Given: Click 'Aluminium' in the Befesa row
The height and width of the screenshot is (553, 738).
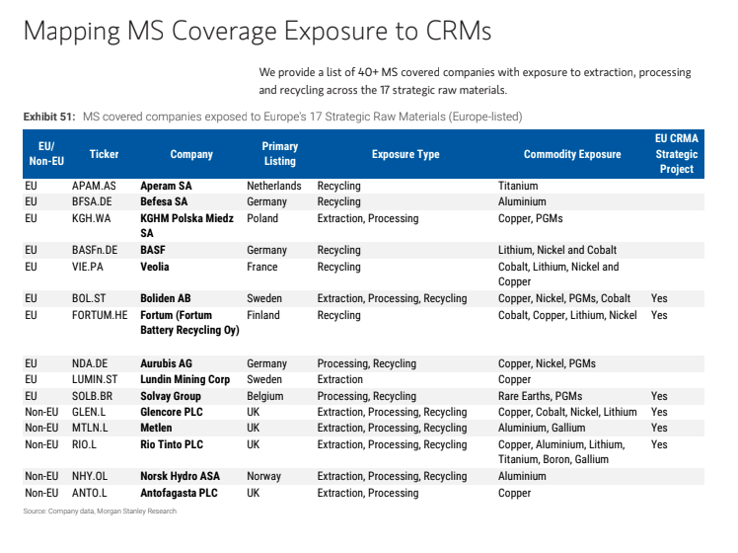Looking at the screenshot, I should coord(522,201).
